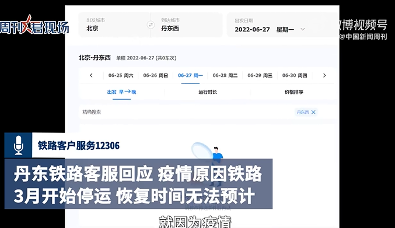
Task: Sort by 运行时长 travel duration
Action: 208,92
